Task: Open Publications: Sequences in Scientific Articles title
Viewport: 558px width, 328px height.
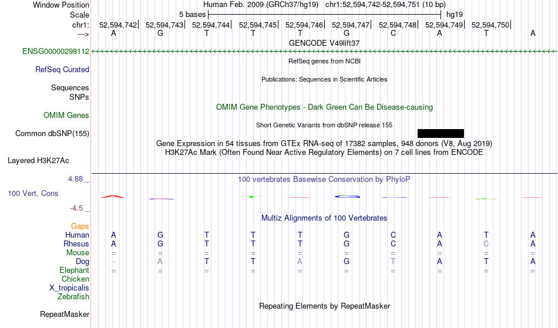Action: pos(324,79)
